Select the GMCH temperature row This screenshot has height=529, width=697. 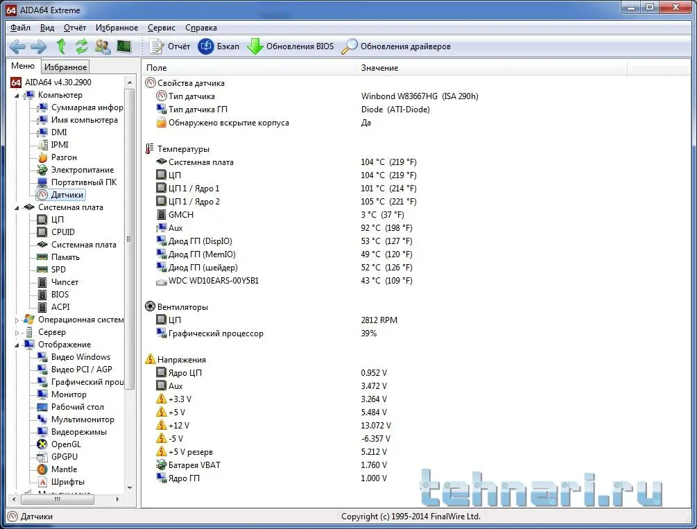click(280, 215)
